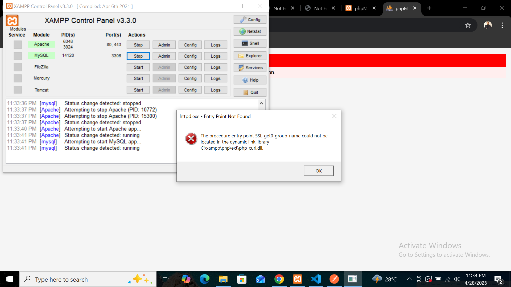Open Mercury Config menu
The height and width of the screenshot is (287, 511).
[190, 78]
